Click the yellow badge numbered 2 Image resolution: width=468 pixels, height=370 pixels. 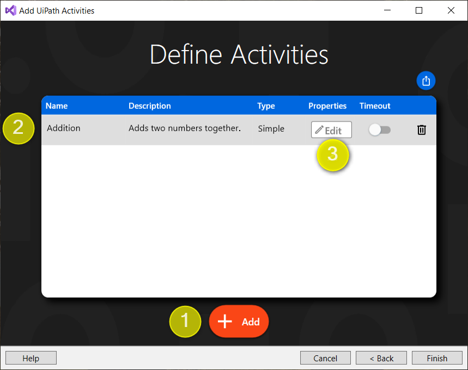(x=19, y=129)
